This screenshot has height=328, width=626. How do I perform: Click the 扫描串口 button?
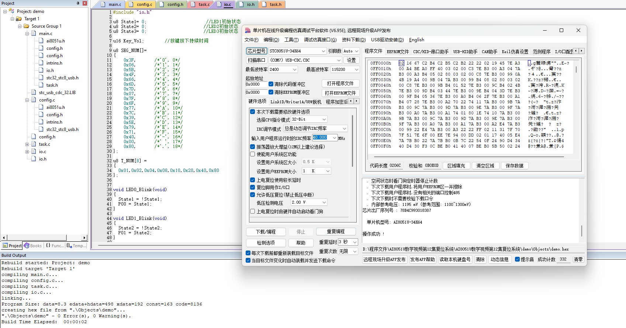[x=256, y=60]
